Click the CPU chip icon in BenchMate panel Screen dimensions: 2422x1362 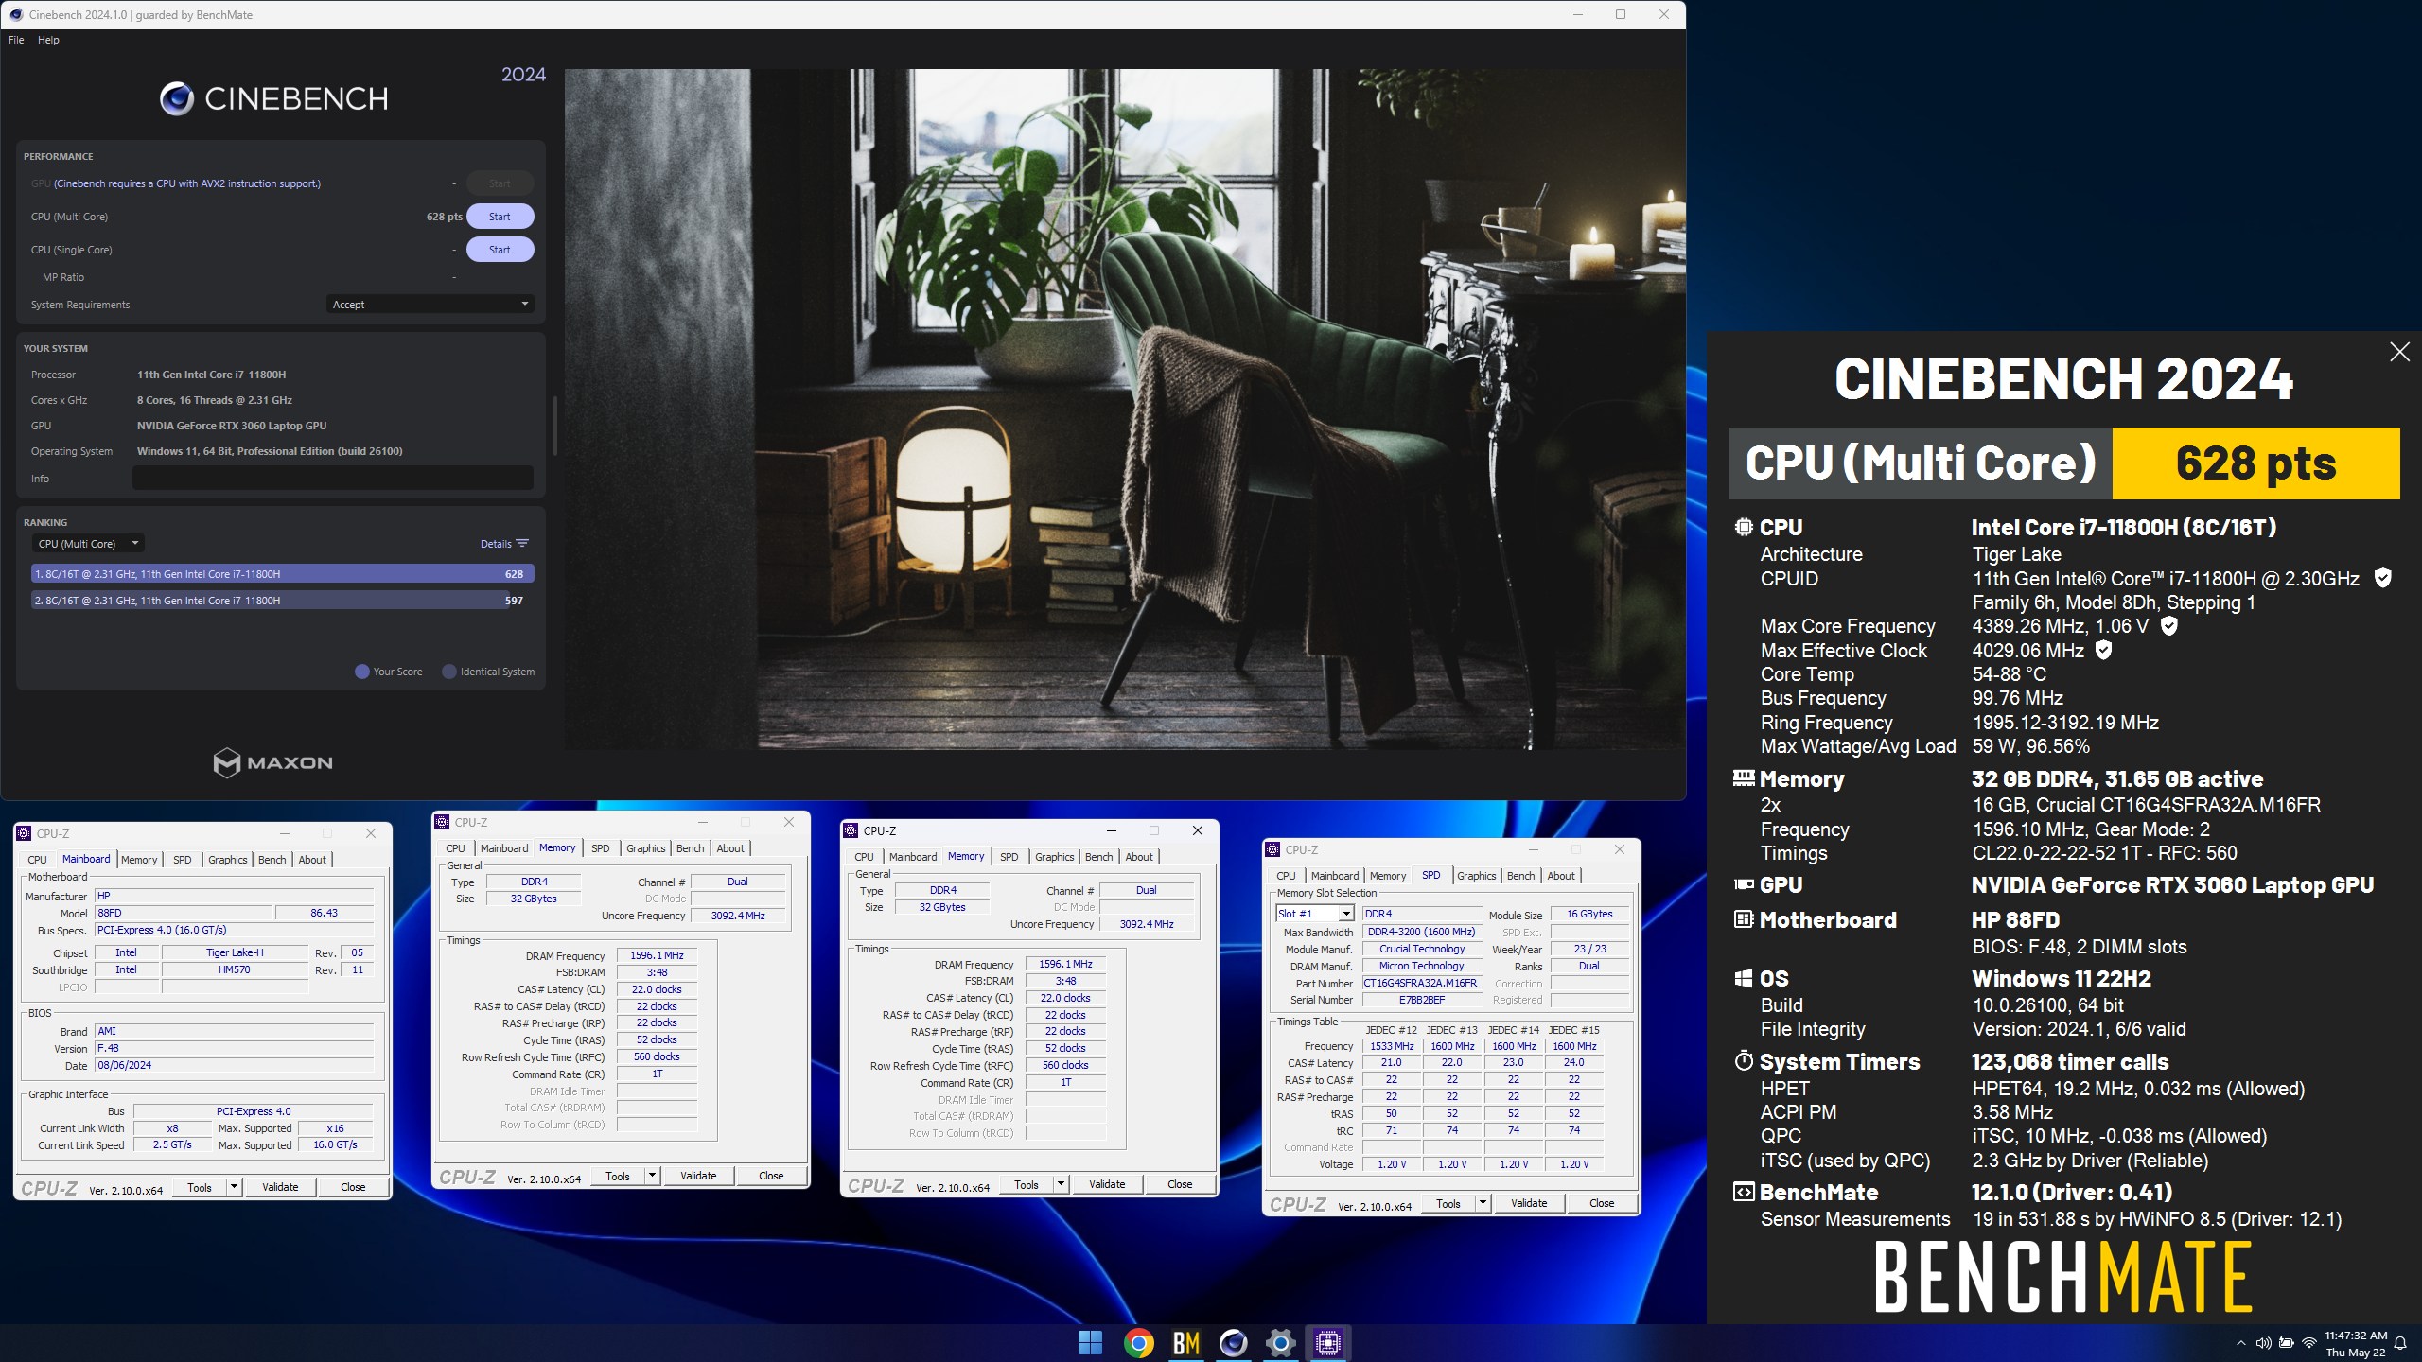tap(1744, 527)
